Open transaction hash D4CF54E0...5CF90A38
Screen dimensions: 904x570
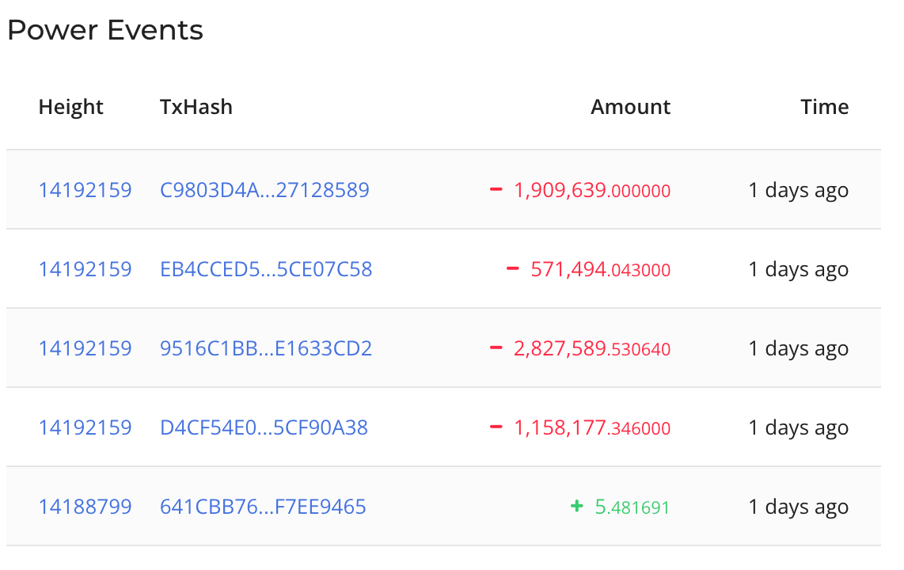tap(264, 427)
